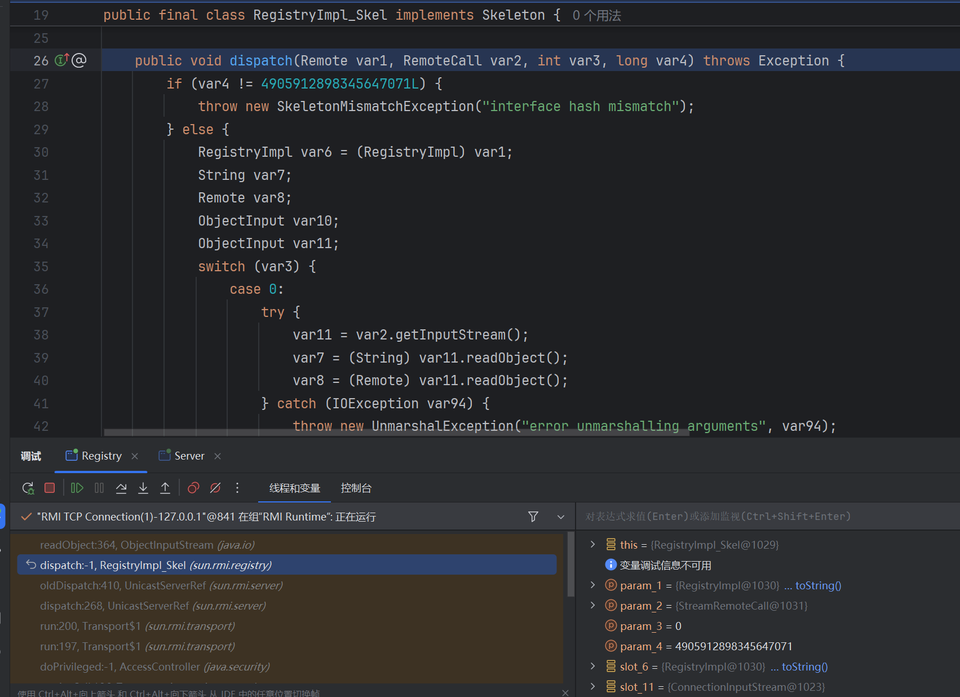The height and width of the screenshot is (697, 960).
Task: Click the Step Out icon
Action: click(x=165, y=488)
